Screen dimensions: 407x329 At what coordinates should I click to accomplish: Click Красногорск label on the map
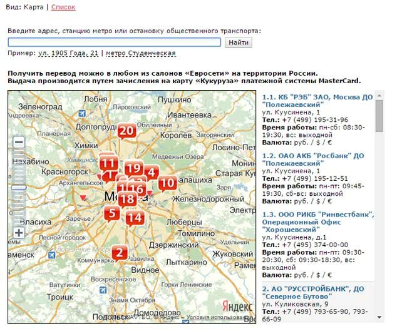coord(65,171)
